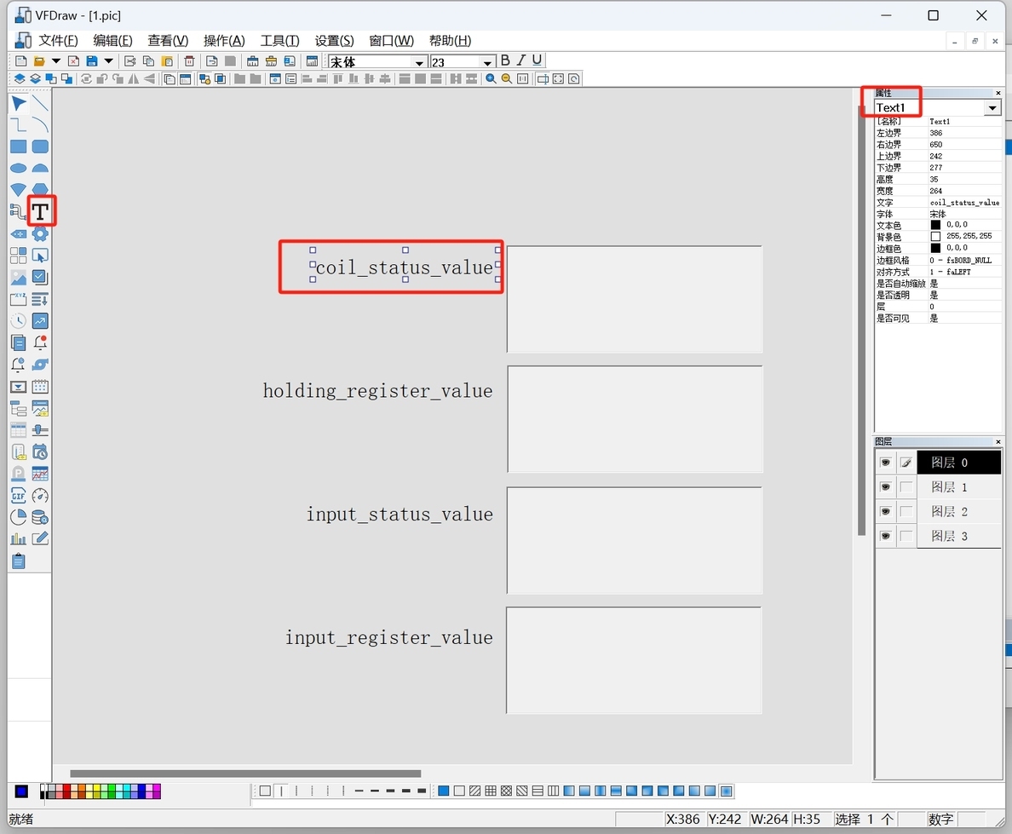Select the GIF animation tool
Image resolution: width=1012 pixels, height=834 pixels.
[19, 496]
